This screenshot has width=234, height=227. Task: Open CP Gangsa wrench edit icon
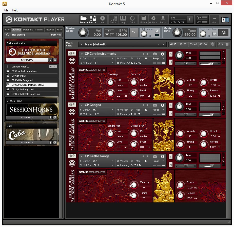(72, 104)
